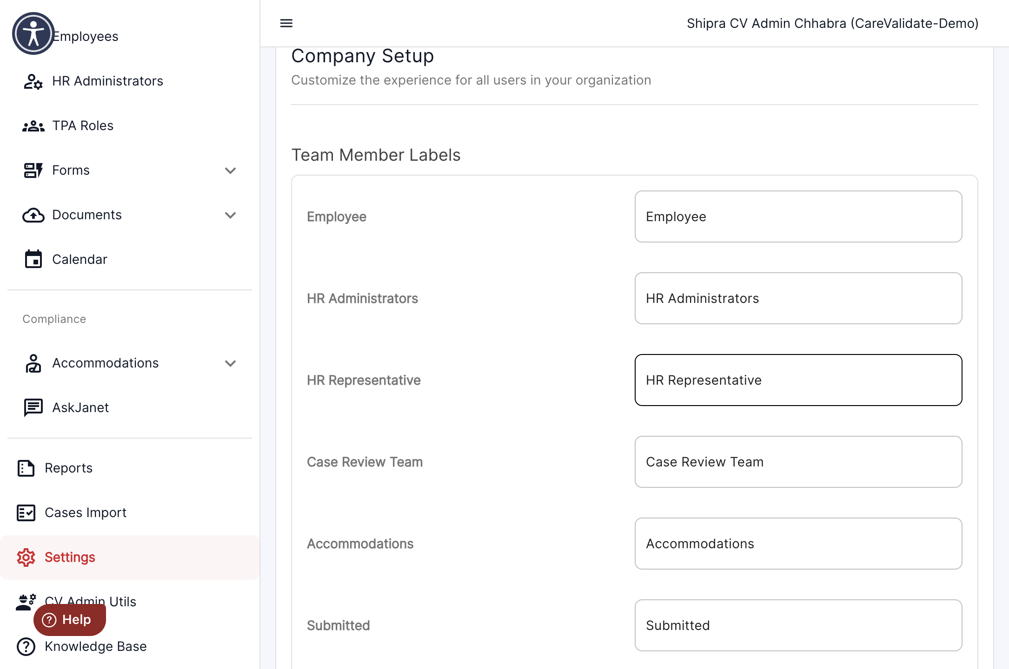Screen dimensions: 1009x669
Task: Select the Settings menu item
Action: (130, 557)
